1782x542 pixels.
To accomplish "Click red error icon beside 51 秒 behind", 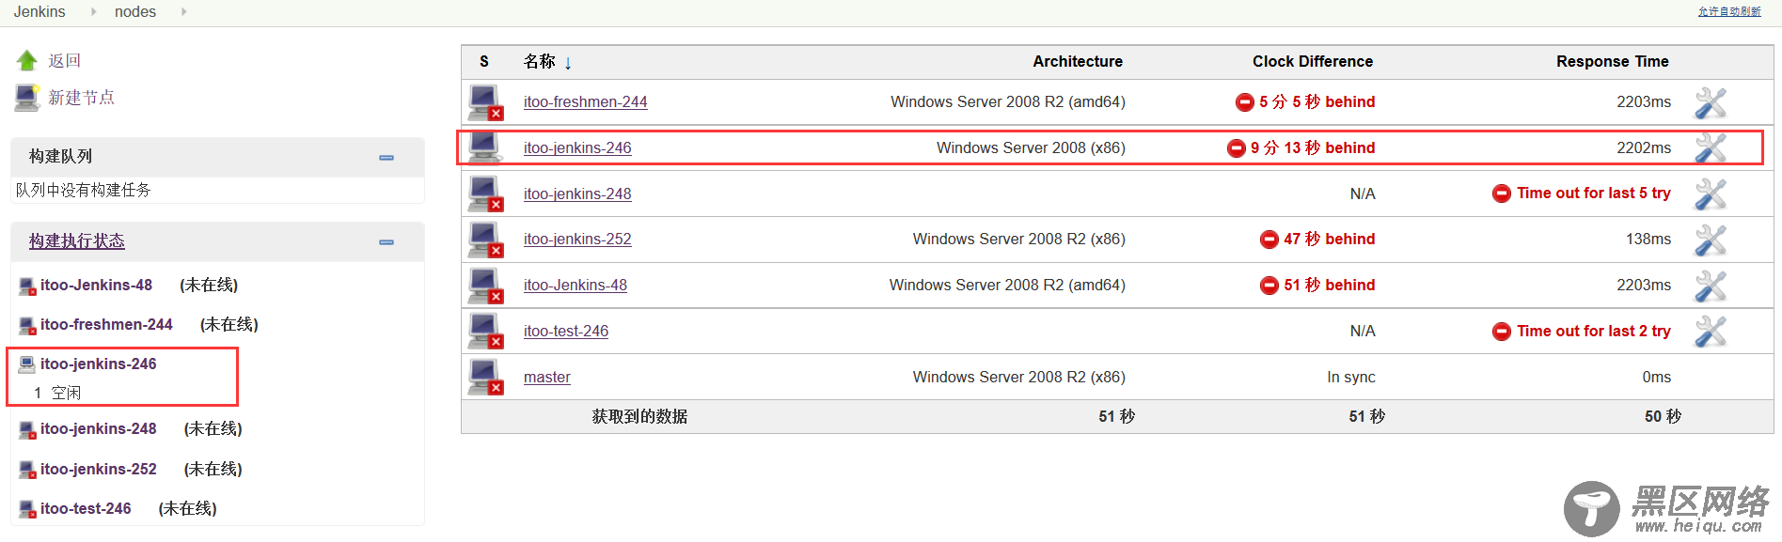I will coord(1269,285).
